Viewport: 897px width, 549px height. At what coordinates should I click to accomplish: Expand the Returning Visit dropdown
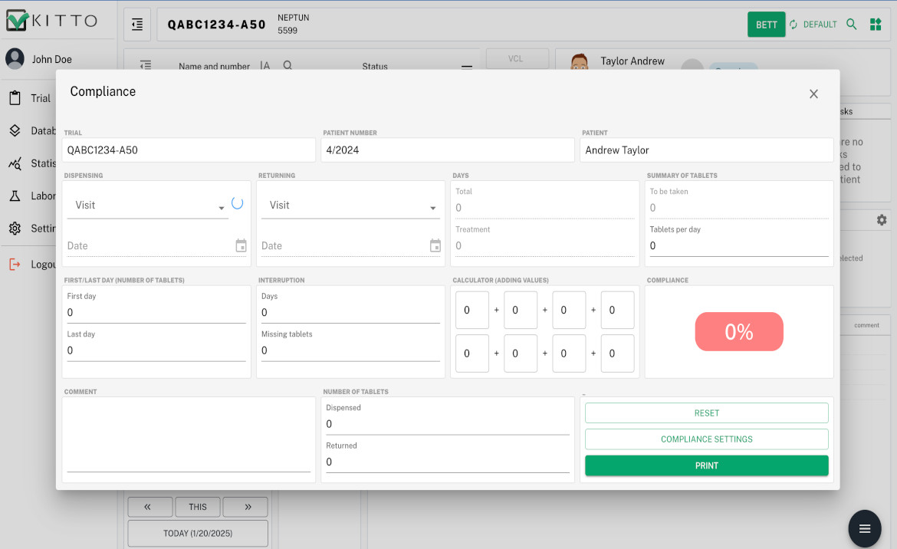(350, 205)
